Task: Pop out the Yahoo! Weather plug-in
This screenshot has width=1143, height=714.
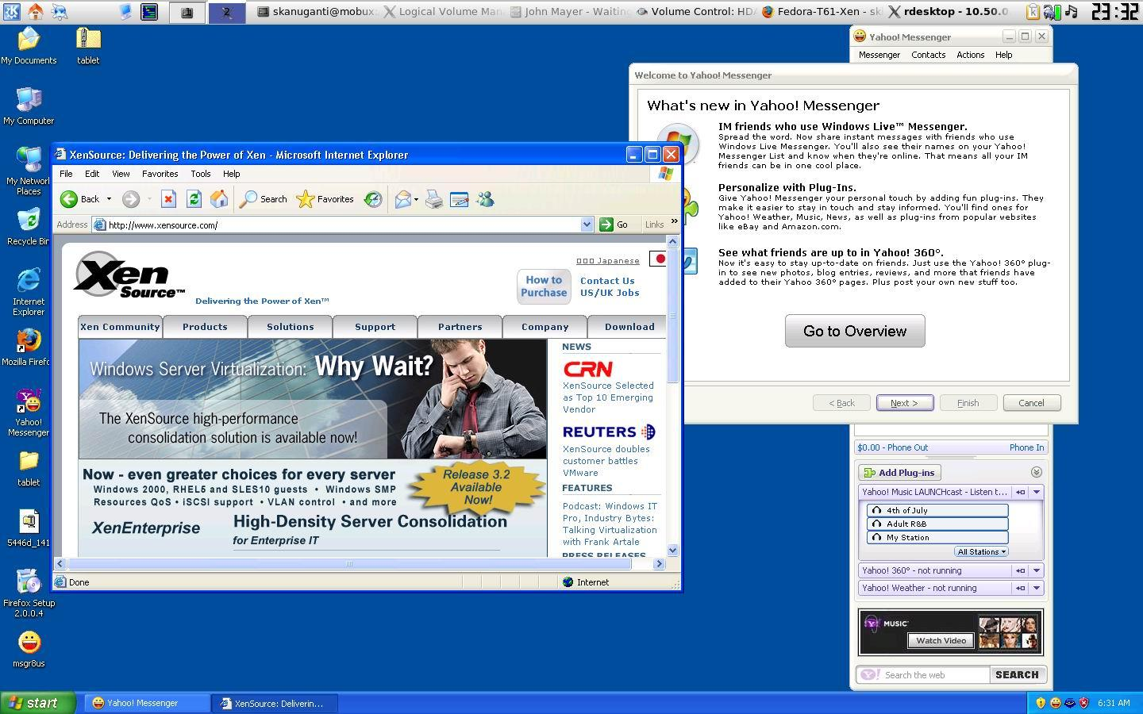Action: (x=1021, y=588)
